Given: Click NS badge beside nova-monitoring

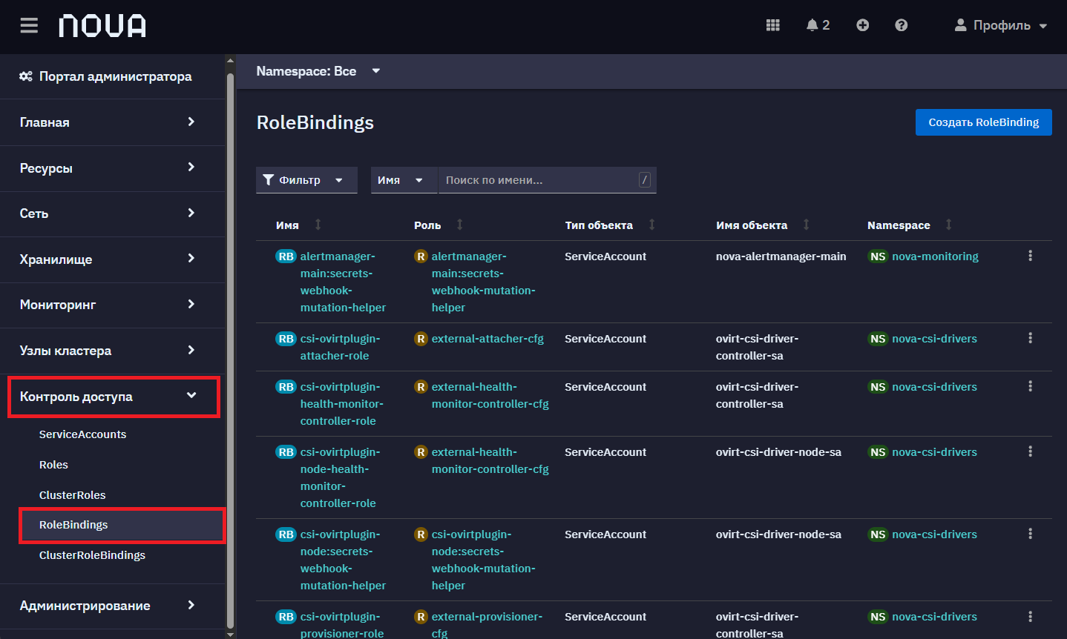Looking at the screenshot, I should (878, 256).
